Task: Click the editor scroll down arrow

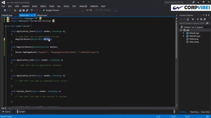Action: tap(176, 106)
